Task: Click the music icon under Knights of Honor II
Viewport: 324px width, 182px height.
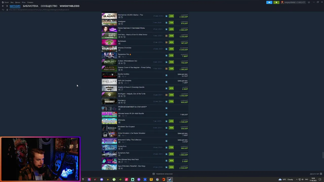Action: pyautogui.click(x=122, y=89)
